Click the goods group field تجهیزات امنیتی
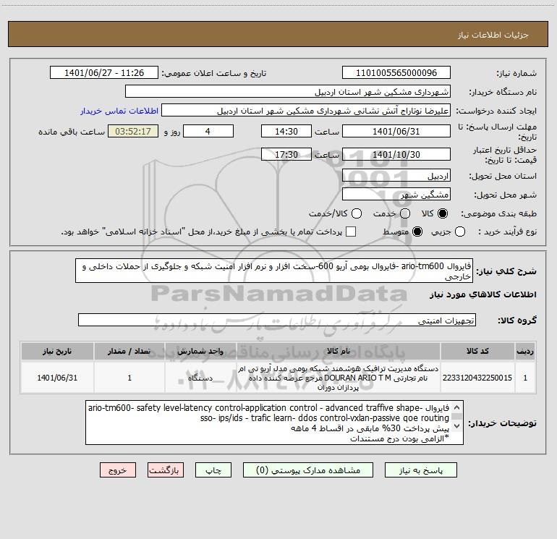This screenshot has height=539, width=557. tap(277, 320)
